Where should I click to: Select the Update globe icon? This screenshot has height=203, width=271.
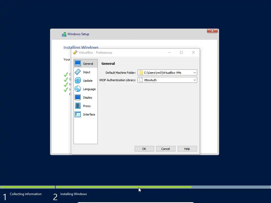pyautogui.click(x=78, y=80)
